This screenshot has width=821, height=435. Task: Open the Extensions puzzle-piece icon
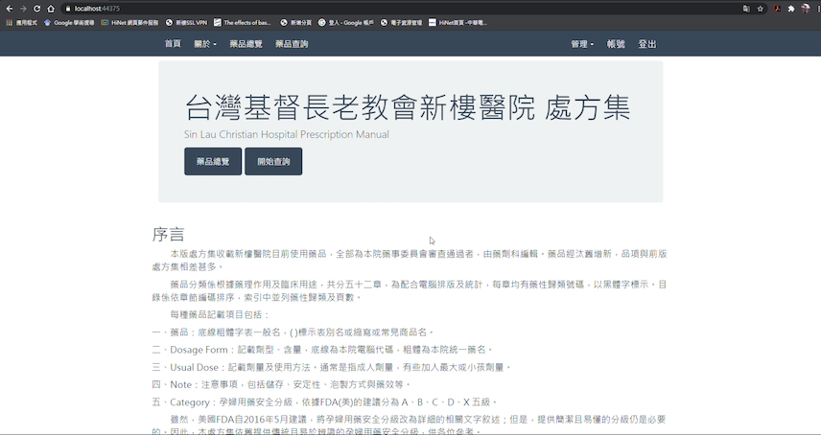coord(791,8)
